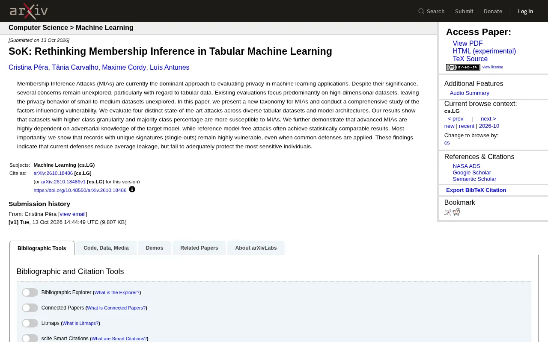Look up paper on Google Scholar
548x342 pixels.
472,173
